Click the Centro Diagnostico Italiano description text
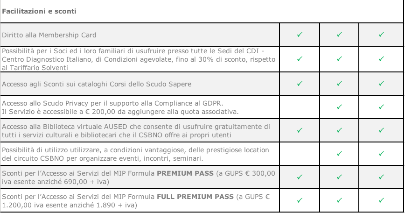The image size is (405, 213). click(x=139, y=59)
